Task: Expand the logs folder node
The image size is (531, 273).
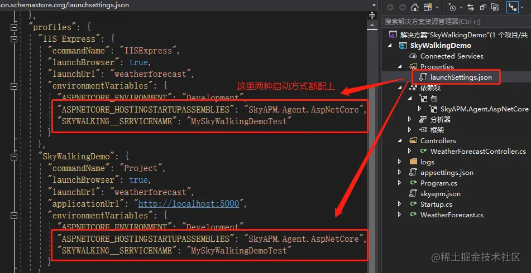Action: pos(400,162)
